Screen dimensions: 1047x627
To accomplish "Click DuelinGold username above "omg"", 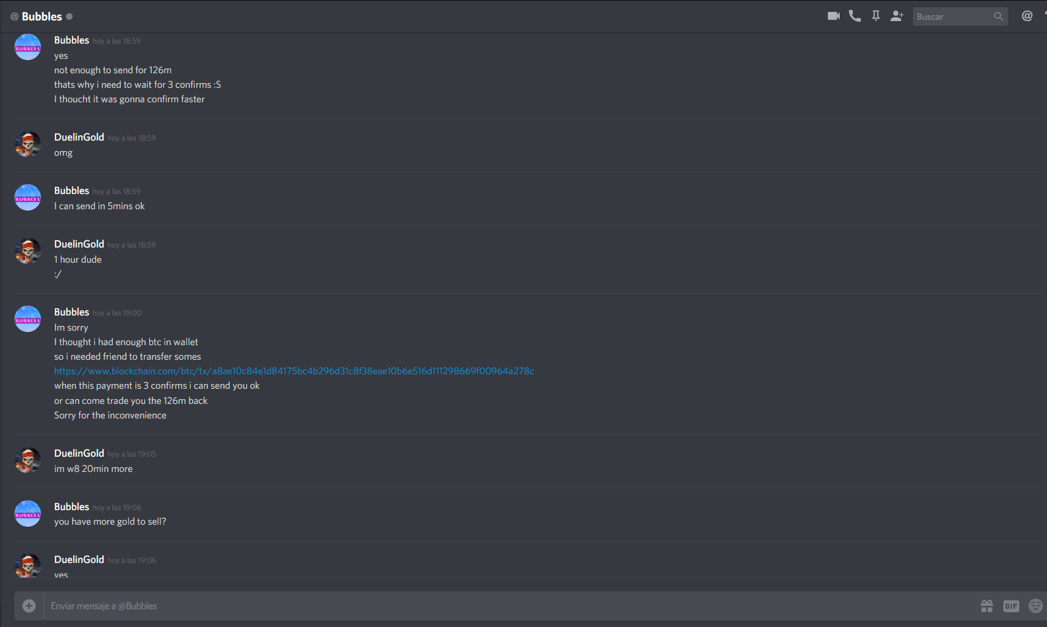I will (79, 137).
